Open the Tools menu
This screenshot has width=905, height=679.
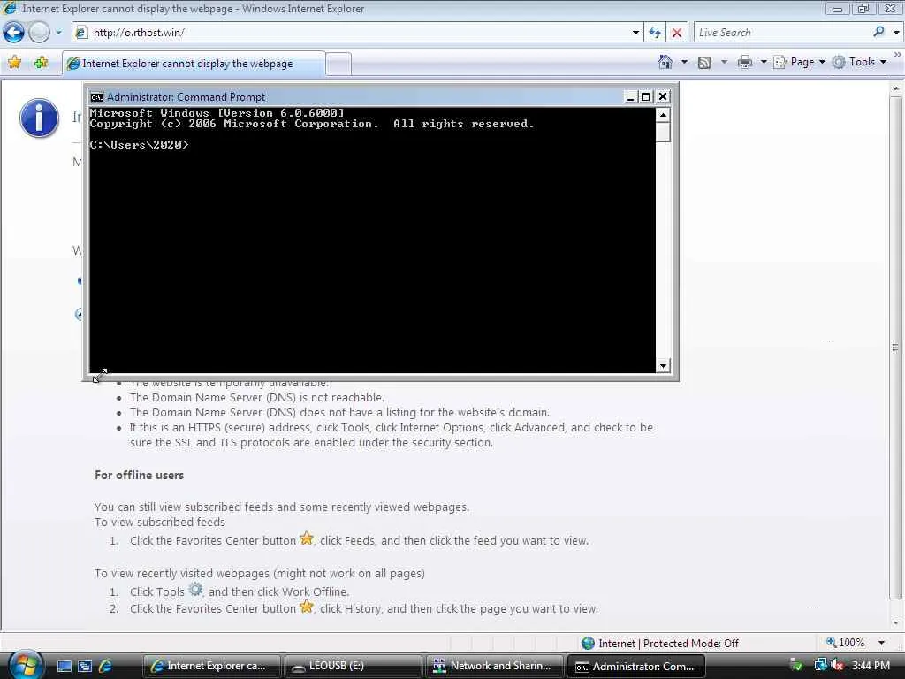859,62
